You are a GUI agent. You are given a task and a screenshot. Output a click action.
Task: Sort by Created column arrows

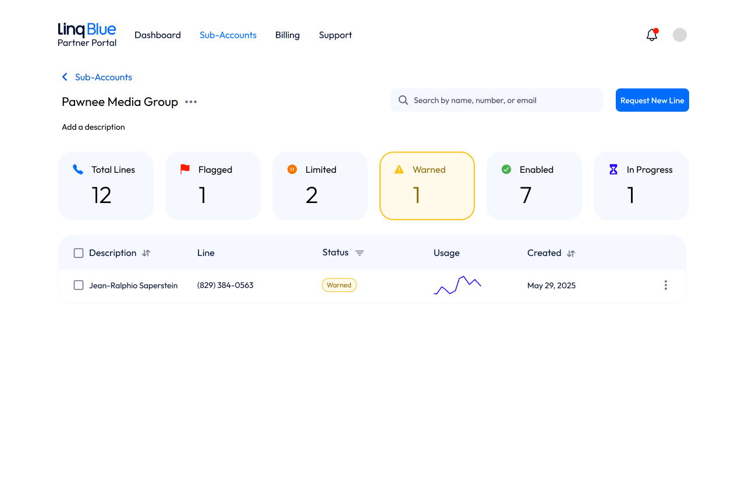[571, 253]
